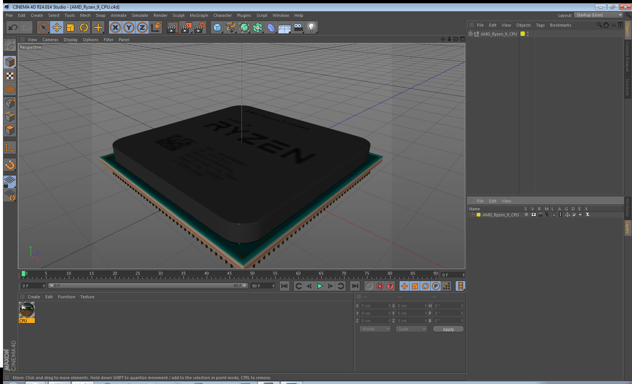Open the blue deformer icon
632x384 pixels.
coord(271,27)
